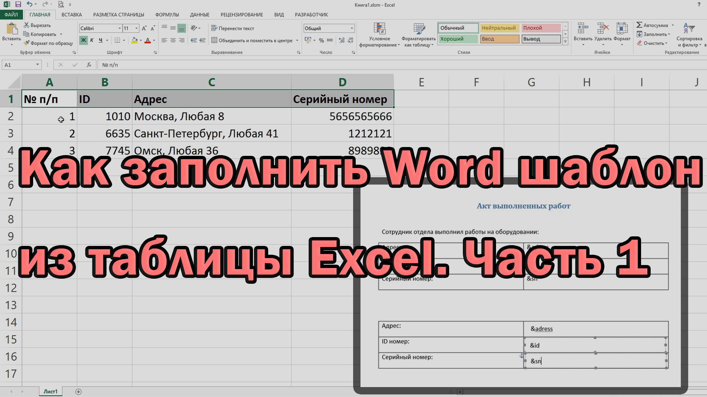Image resolution: width=707 pixels, height=397 pixels.
Task: Add a new sheet with plus button
Action: pos(78,392)
